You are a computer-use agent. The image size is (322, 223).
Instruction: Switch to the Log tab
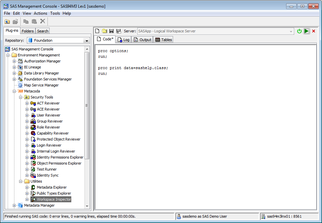(x=124, y=40)
